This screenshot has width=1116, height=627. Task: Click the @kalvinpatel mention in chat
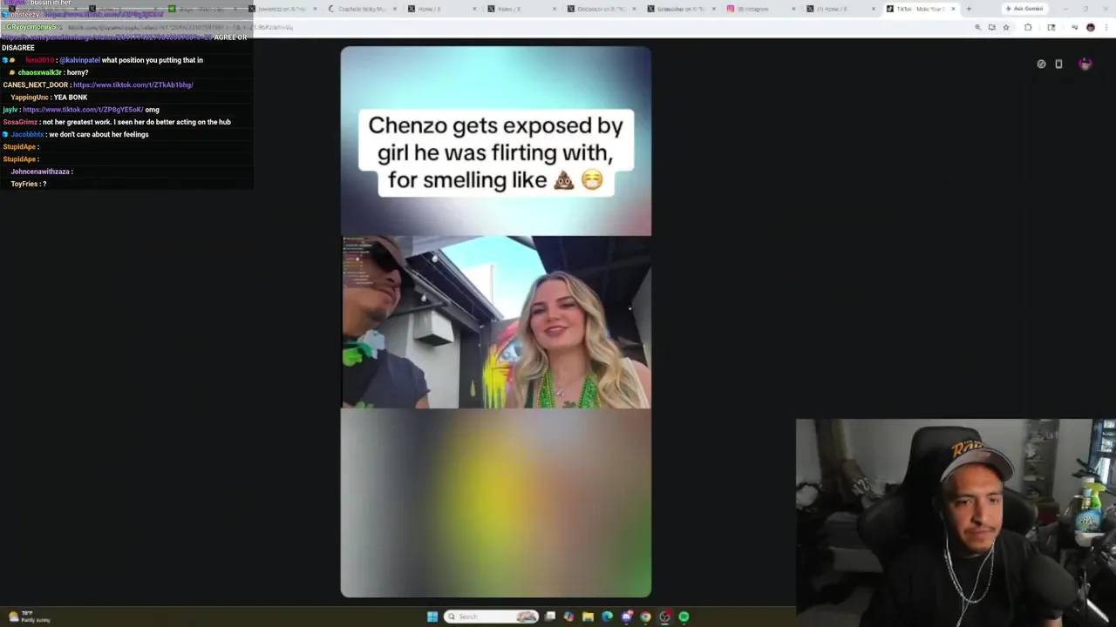pos(79,60)
